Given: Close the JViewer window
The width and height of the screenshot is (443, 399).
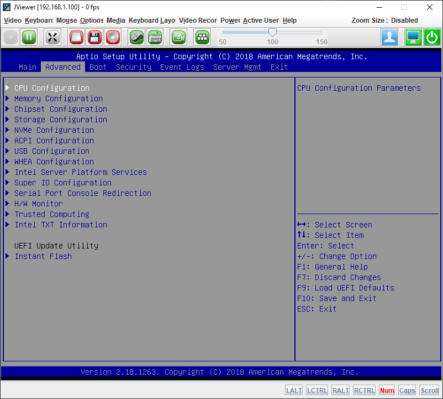Looking at the screenshot, I should pyautogui.click(x=430, y=7).
